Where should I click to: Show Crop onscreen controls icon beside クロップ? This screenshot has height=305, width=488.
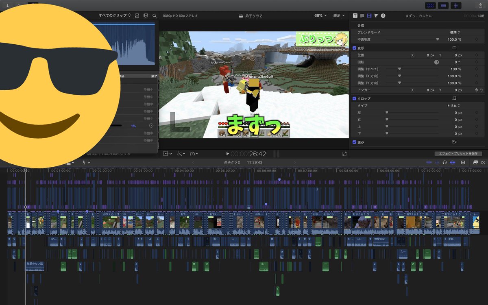454,98
